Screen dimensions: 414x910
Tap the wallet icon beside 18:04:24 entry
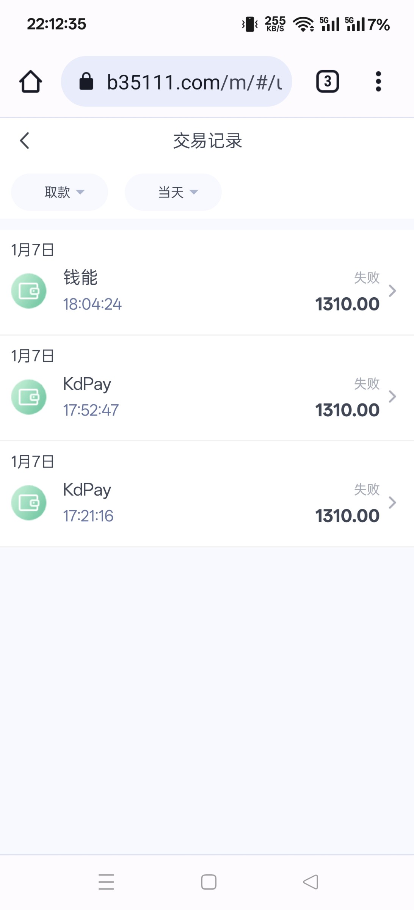(x=29, y=291)
